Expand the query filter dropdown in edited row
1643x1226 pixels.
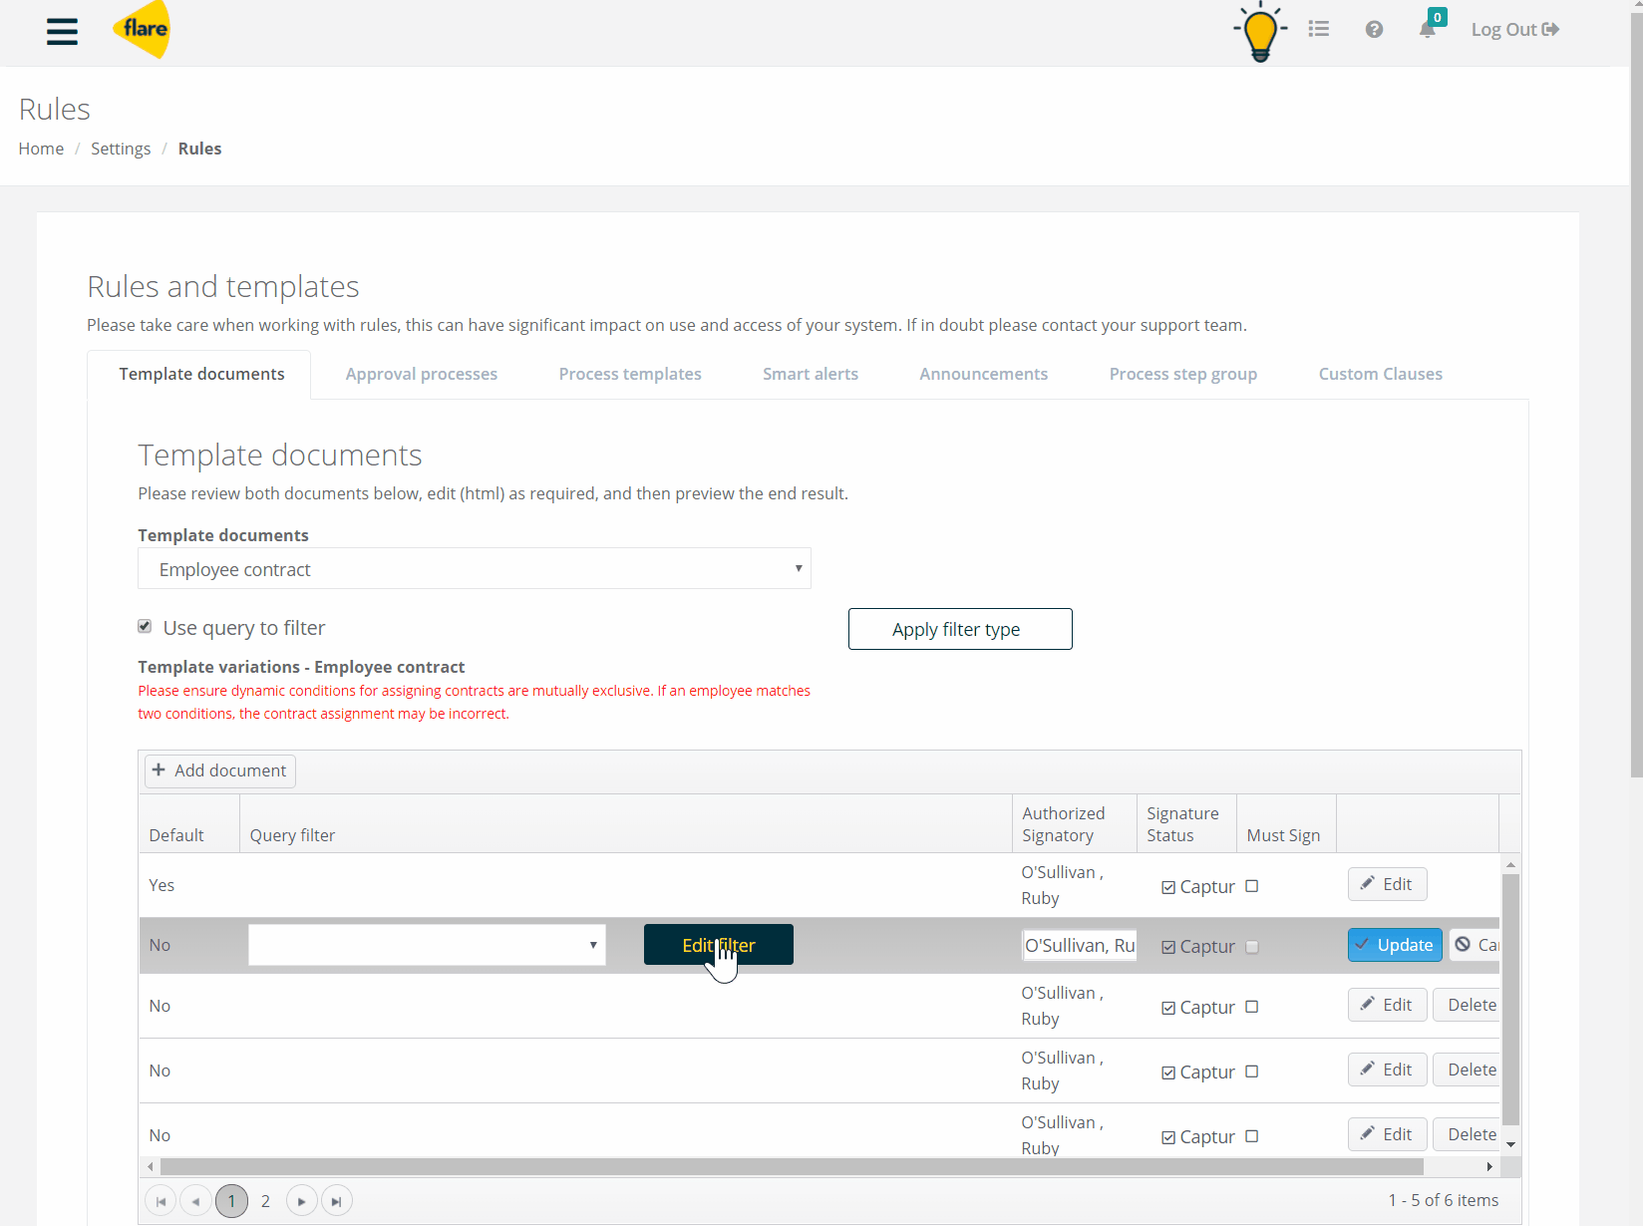coord(593,945)
